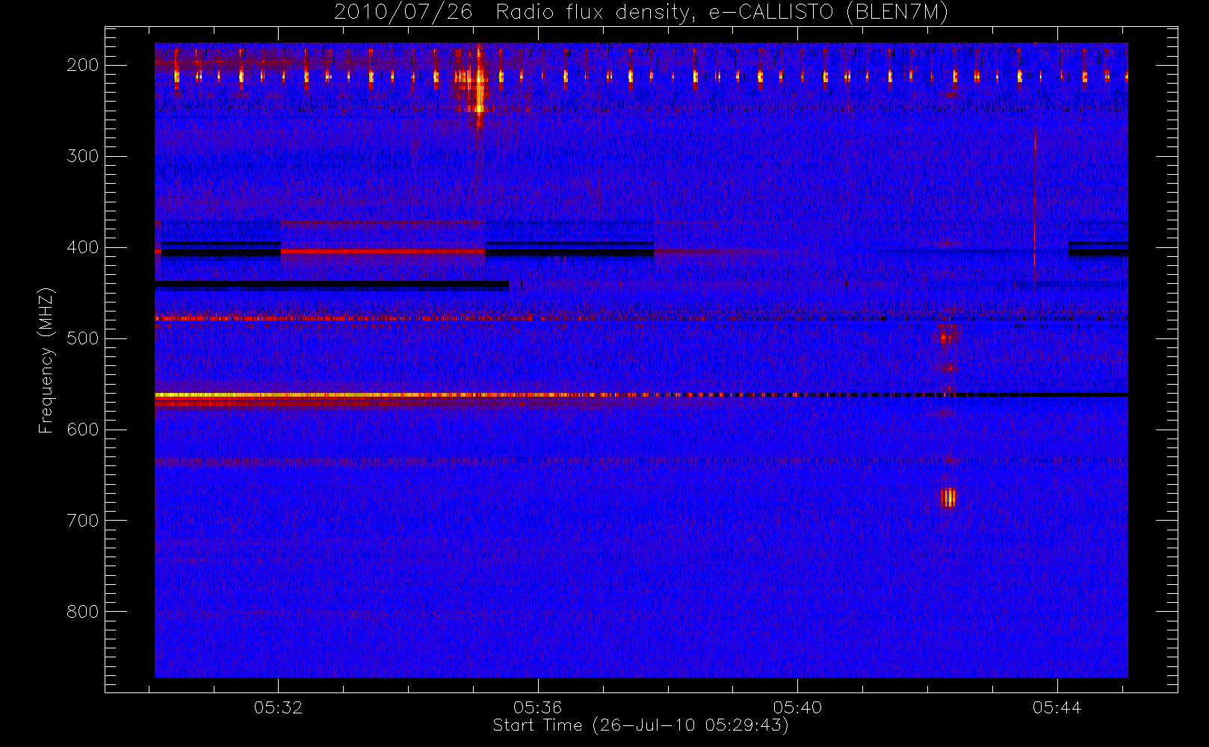Click the 05:40 time tick label
The image size is (1209, 747).
pos(797,707)
